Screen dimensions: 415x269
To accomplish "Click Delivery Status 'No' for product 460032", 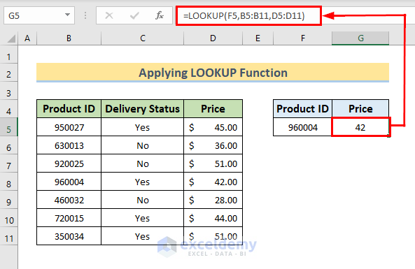I will tap(142, 200).
